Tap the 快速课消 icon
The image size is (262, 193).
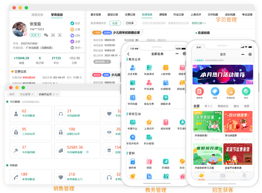[149, 68]
